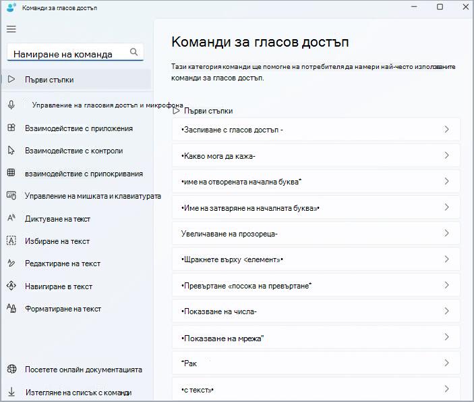Click the Първи стъпки play icon in the sidebar
Screen dimensions: 474x402
coord(11,79)
